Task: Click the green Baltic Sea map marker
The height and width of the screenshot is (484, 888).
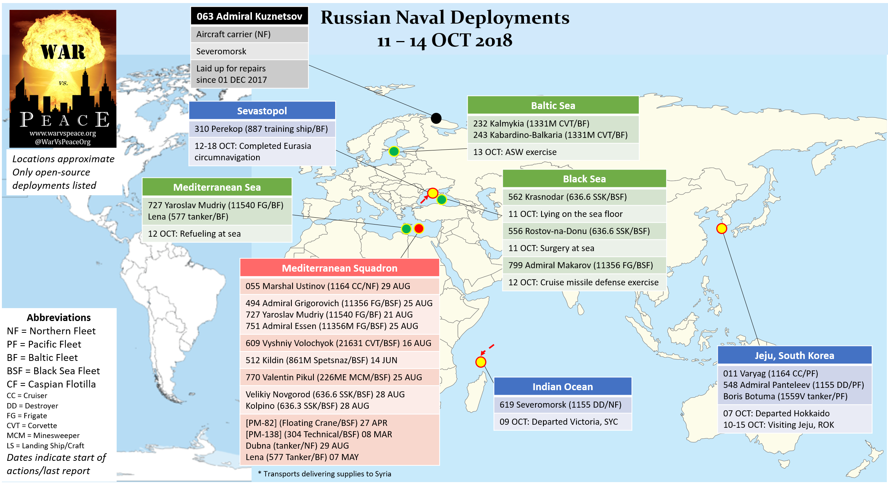Action: tap(394, 151)
